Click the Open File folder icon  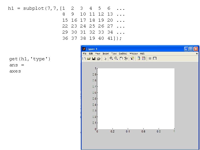click(89, 59)
